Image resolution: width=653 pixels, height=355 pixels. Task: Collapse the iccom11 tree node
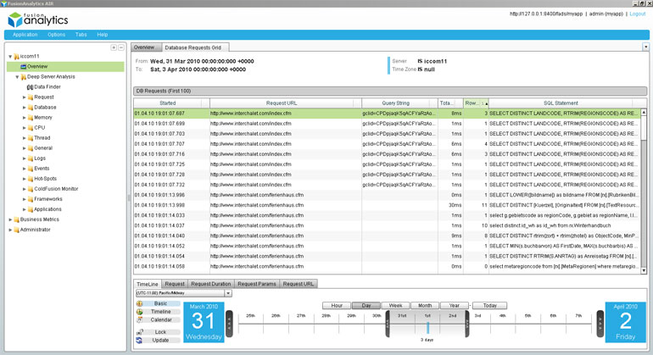[10, 56]
